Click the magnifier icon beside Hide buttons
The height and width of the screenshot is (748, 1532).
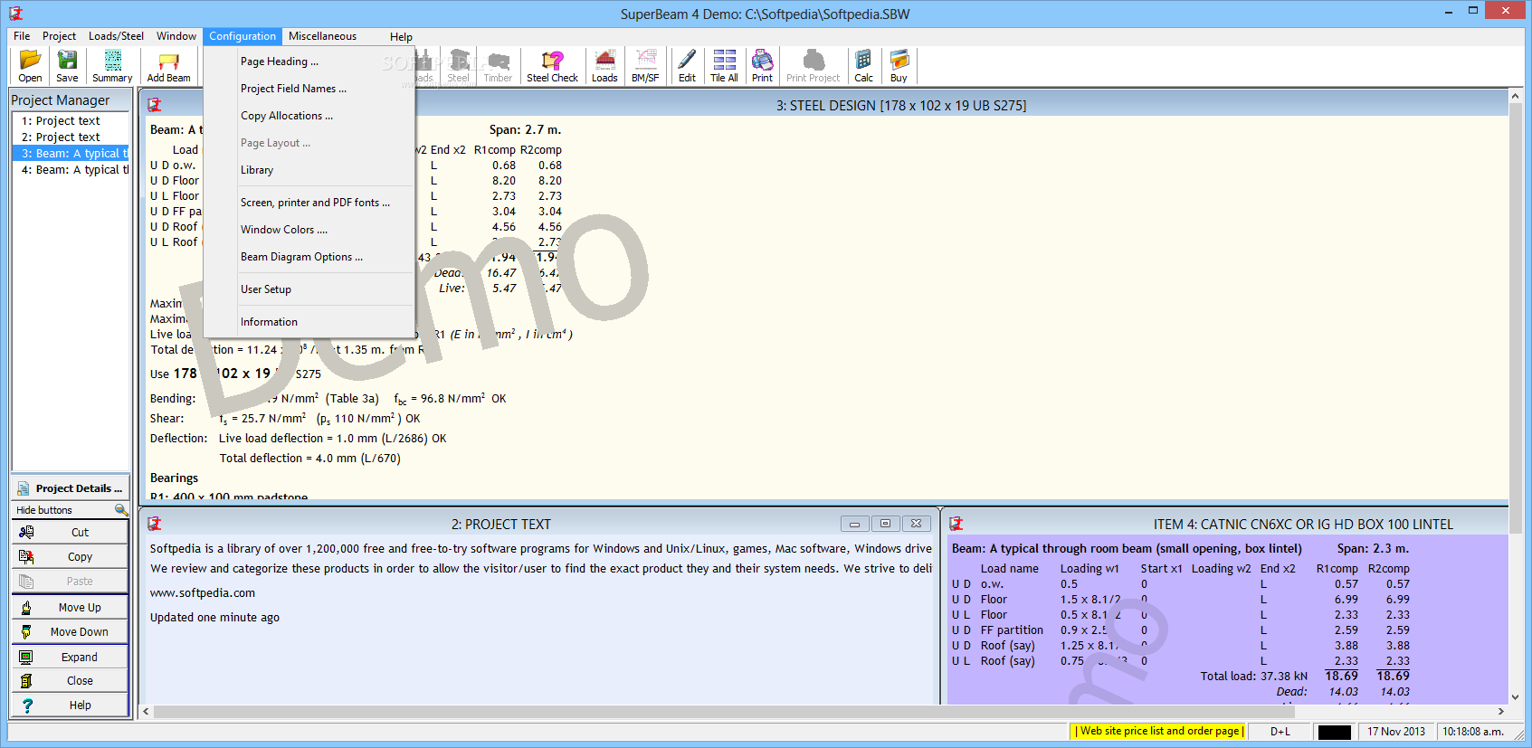(121, 510)
